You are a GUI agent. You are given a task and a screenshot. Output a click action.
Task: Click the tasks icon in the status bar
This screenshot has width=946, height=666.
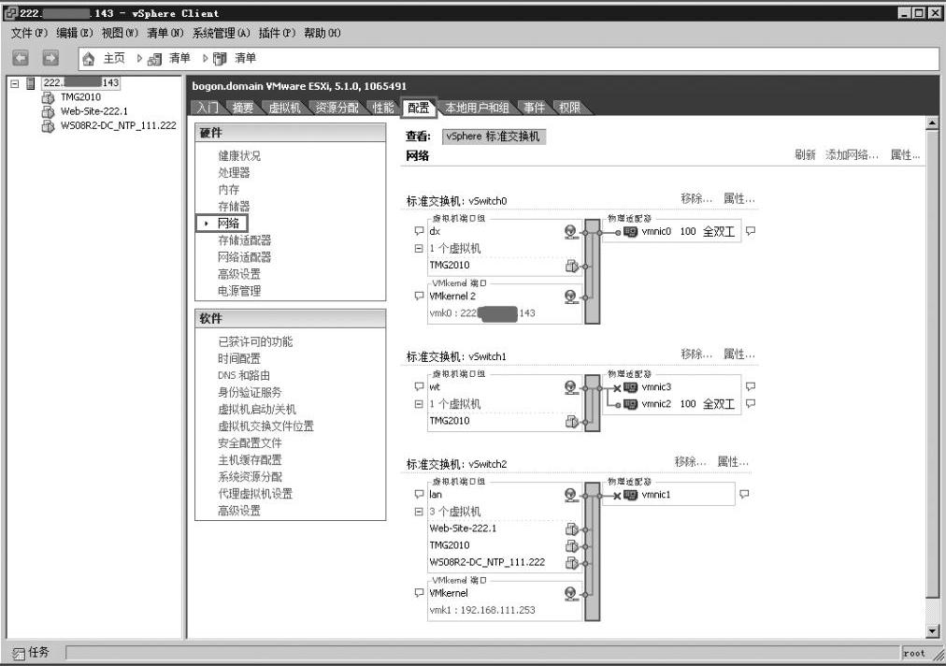pyautogui.click(x=19, y=653)
